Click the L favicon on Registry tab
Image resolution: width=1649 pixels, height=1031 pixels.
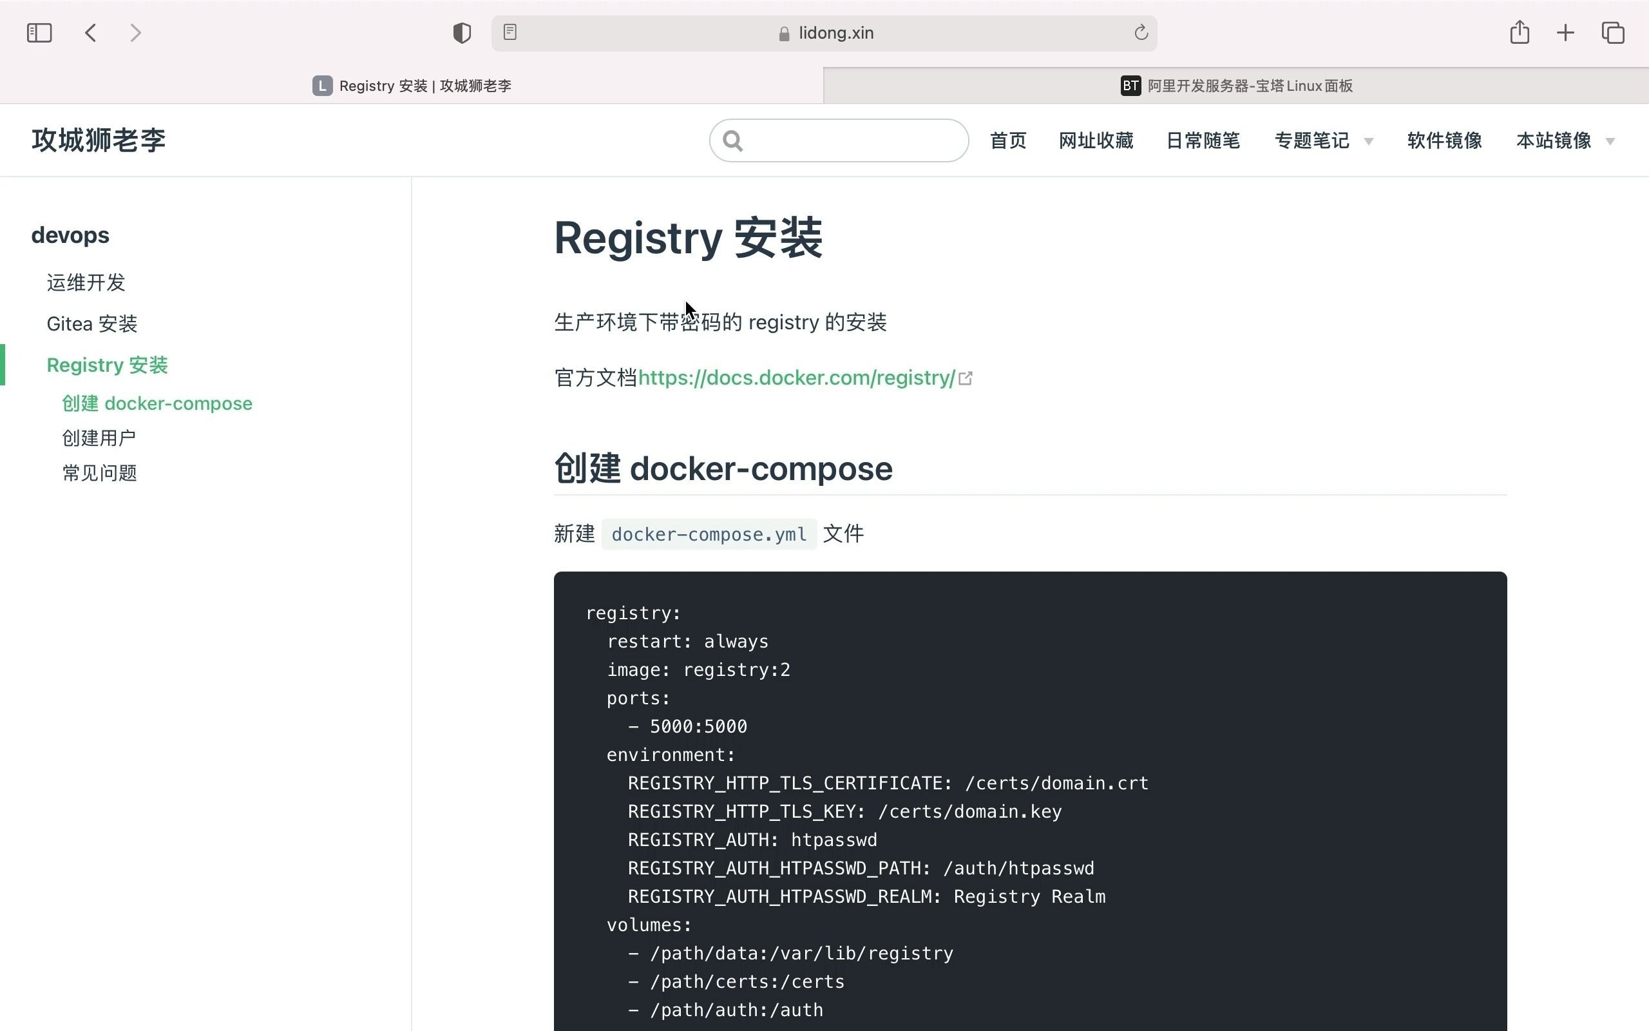tap(322, 86)
